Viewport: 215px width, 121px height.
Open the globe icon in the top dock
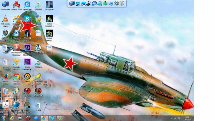click(94, 3)
